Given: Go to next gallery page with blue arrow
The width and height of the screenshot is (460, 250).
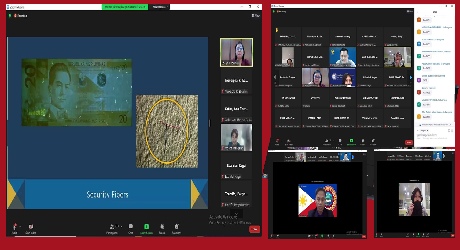Looking at the screenshot, I should pos(410,77).
